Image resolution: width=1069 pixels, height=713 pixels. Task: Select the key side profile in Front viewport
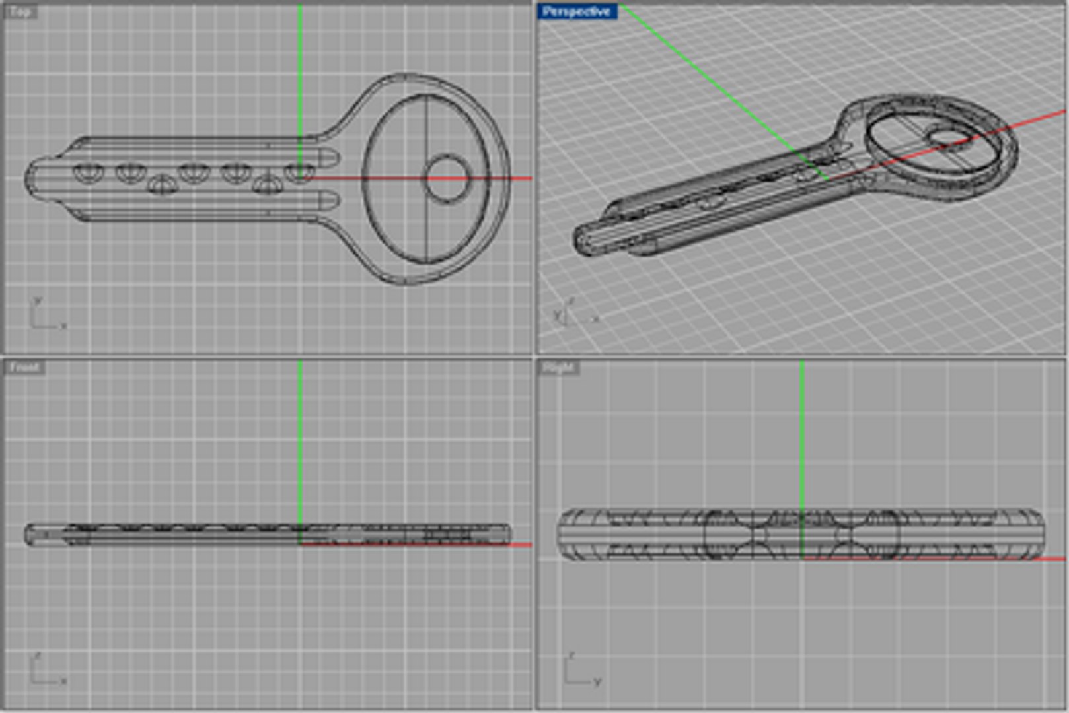pyautogui.click(x=268, y=534)
